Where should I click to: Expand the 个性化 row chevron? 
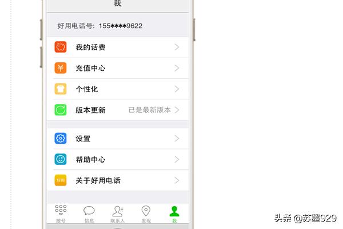177,89
